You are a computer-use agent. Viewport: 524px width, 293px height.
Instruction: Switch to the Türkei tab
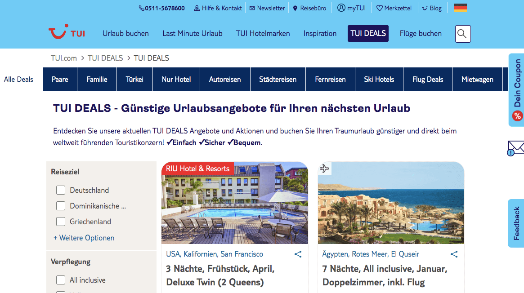pos(134,80)
